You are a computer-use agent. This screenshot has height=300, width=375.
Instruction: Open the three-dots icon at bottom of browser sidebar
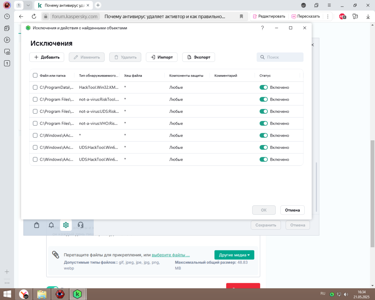[x=7, y=283]
